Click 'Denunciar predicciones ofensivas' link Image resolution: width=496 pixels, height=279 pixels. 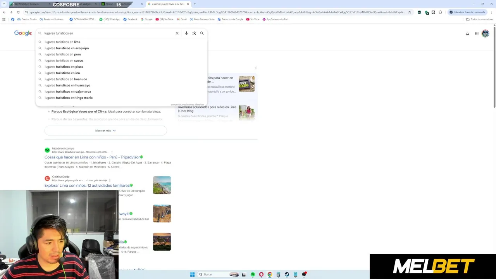point(187,105)
